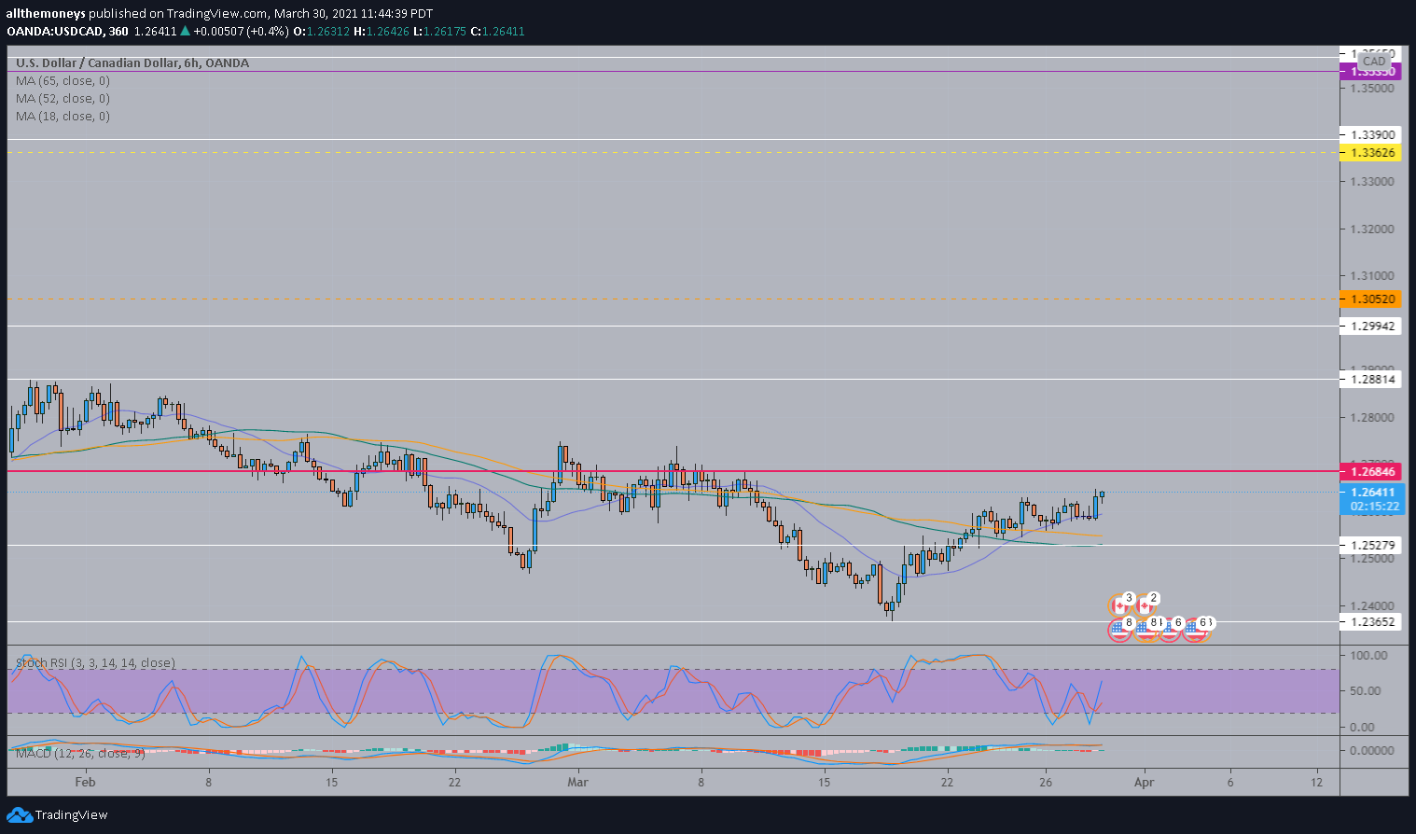Click the purple price label at chart top
This screenshot has height=834, width=1416.
[1372, 71]
